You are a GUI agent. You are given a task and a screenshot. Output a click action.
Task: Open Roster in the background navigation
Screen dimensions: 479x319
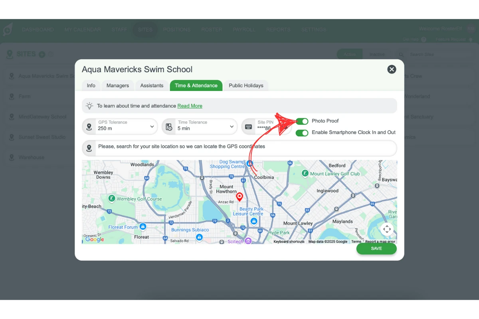pos(212,30)
